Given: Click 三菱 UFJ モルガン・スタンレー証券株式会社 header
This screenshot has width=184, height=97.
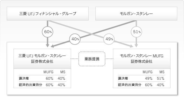Looking at the screenshot, I should [42, 59].
